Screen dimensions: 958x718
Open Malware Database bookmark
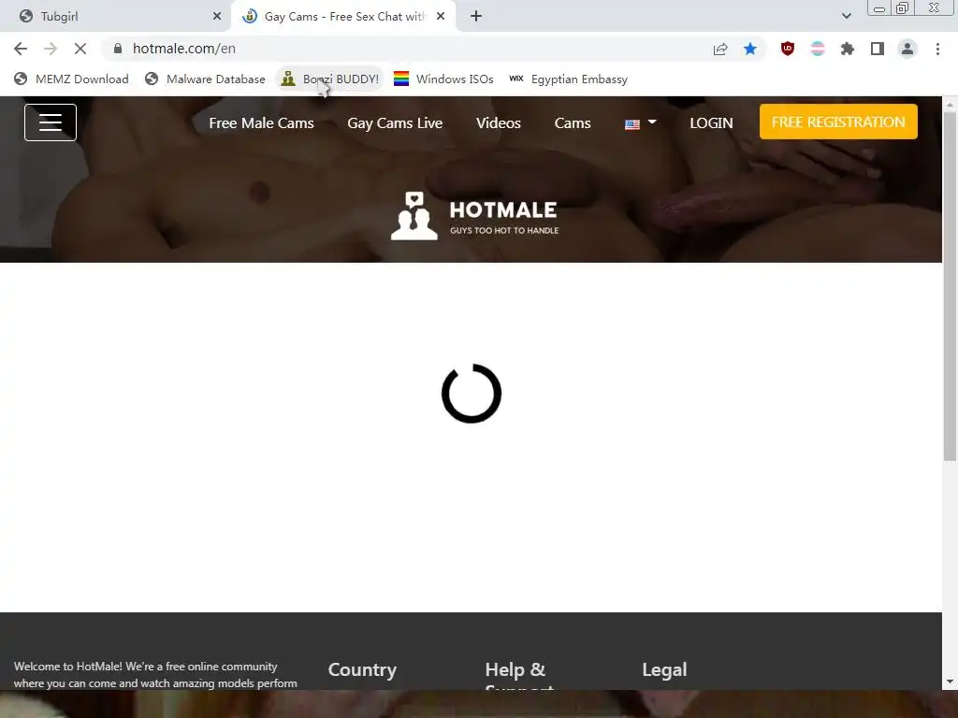(x=205, y=79)
